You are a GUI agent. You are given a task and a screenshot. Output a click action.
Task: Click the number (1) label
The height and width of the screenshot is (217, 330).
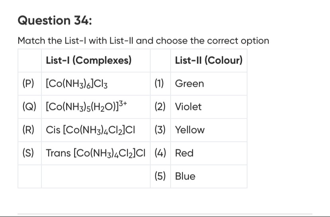(159, 84)
